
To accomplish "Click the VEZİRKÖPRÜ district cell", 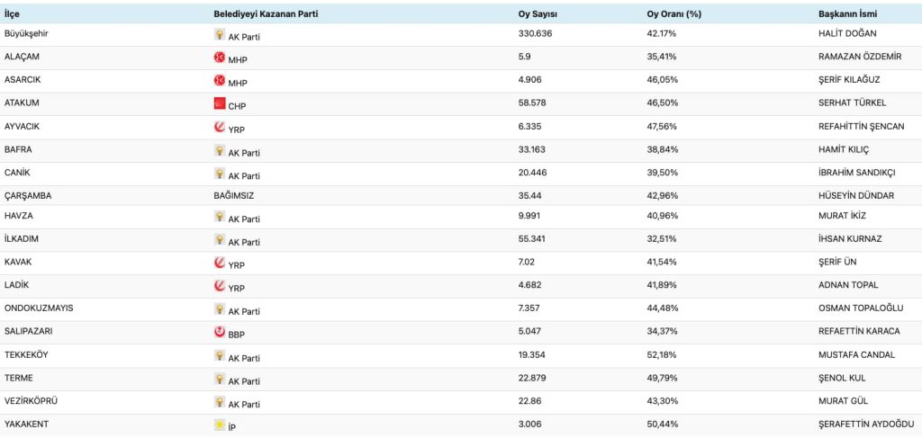I will (35, 401).
